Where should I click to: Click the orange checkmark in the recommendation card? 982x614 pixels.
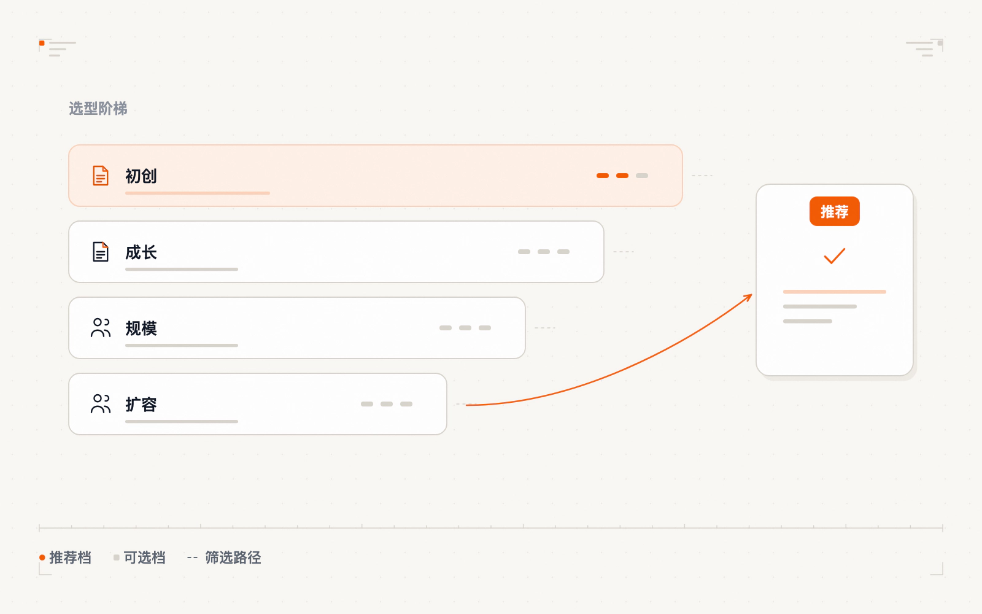[835, 255]
